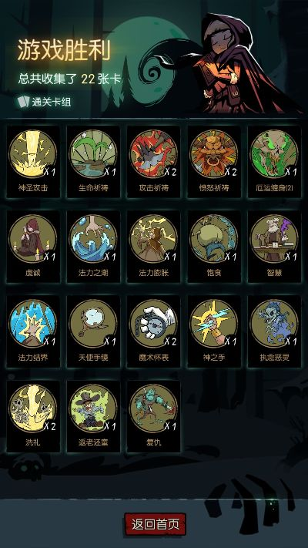Tap the 神之手 card icon
Screen dimensions: 308x548
coord(214,324)
